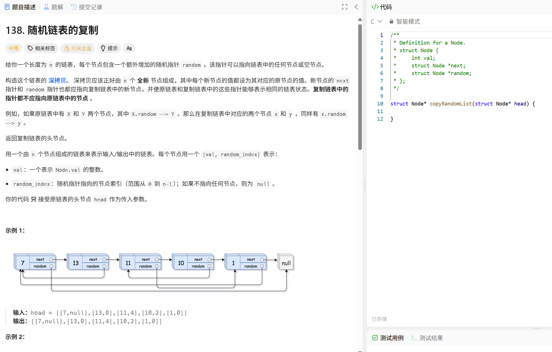
Task: Show the 提示 hint
Action: 109,48
